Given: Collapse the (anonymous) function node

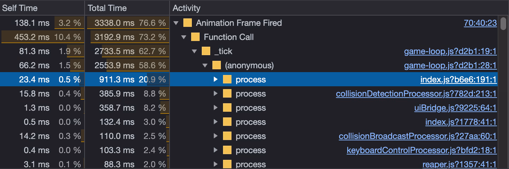Looking at the screenshot, I should pos(205,65).
